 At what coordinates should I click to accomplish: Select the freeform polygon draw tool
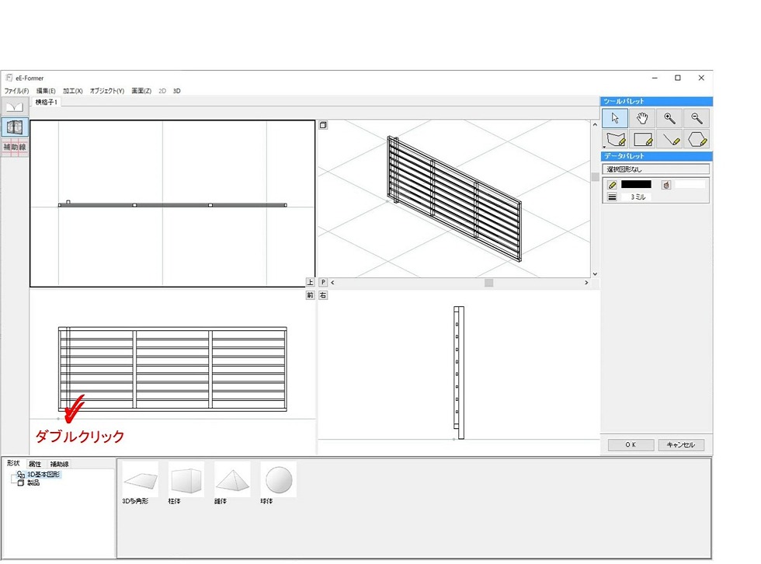615,139
